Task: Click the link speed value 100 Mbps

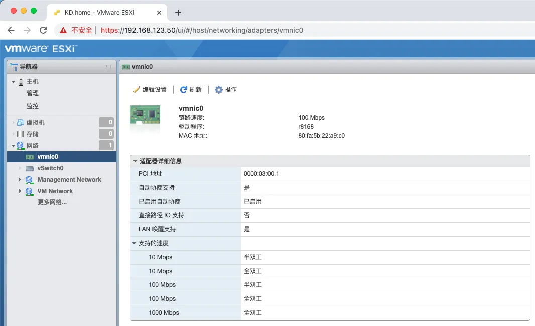Action: [x=312, y=118]
